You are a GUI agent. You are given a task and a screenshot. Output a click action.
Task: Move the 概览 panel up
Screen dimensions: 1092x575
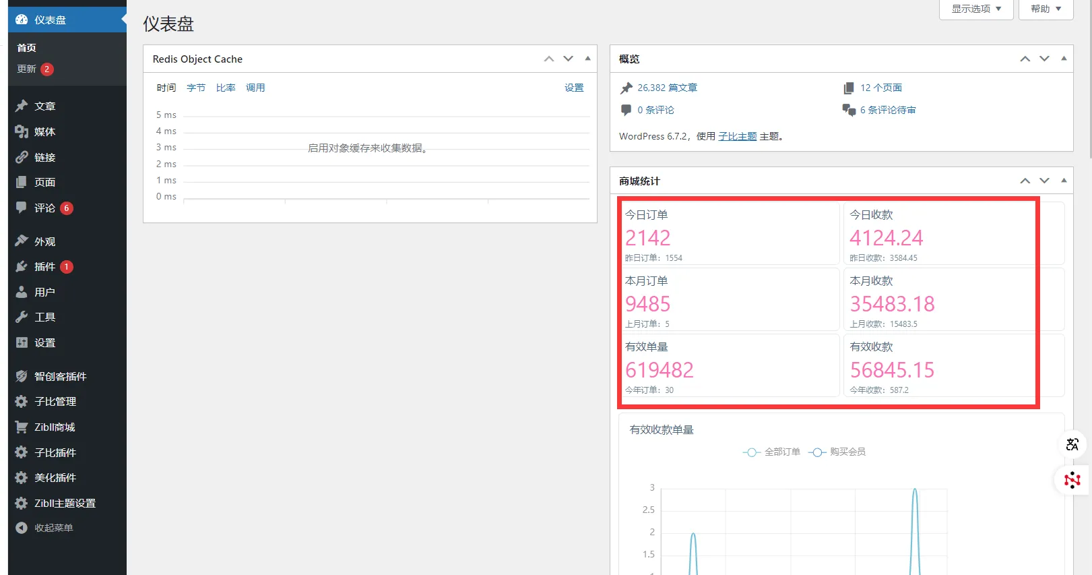pyautogui.click(x=1025, y=59)
